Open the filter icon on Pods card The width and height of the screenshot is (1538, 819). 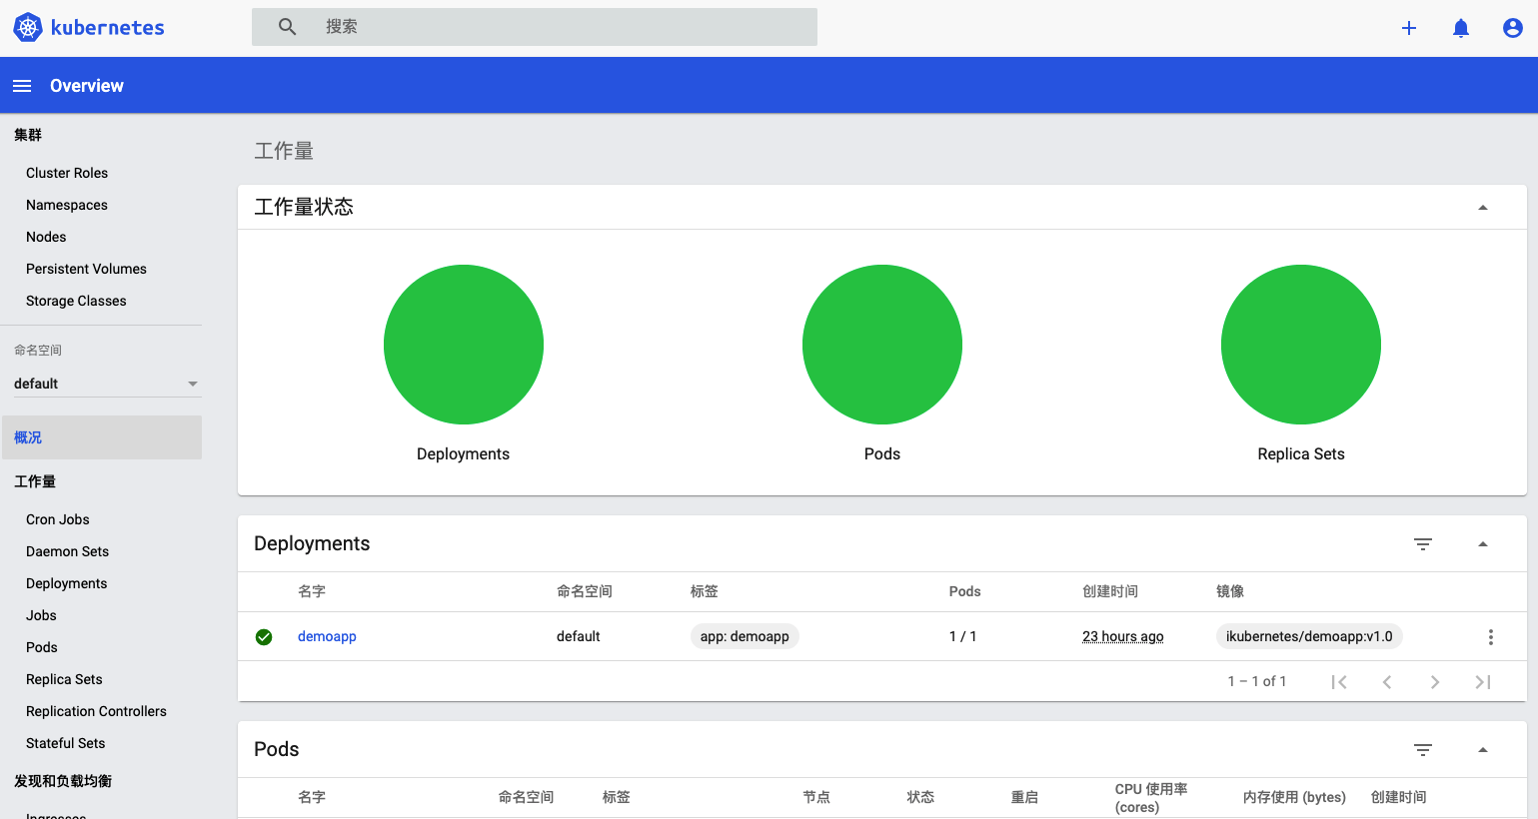pyautogui.click(x=1423, y=750)
